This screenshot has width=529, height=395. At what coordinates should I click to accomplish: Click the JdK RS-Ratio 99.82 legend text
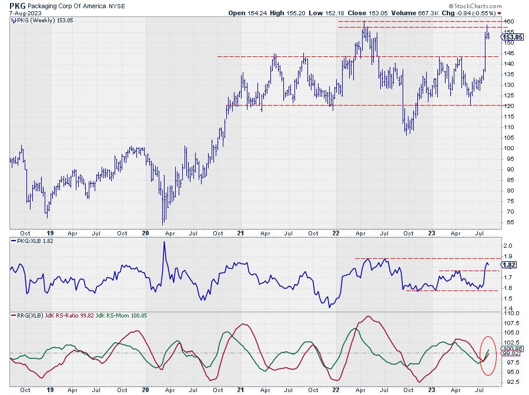[x=69, y=316]
